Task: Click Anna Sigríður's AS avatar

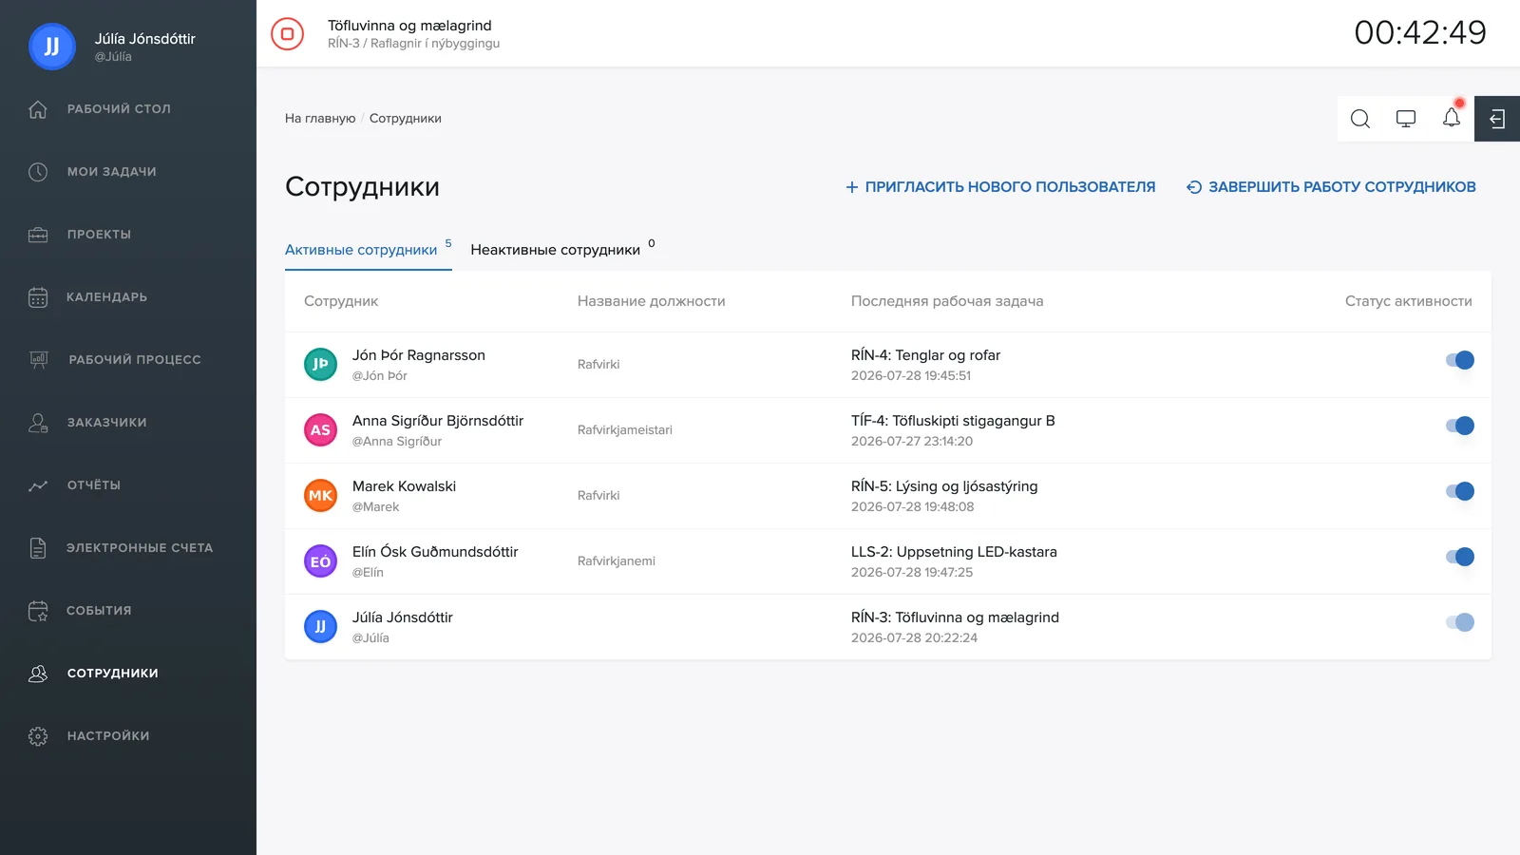Action: (x=320, y=429)
